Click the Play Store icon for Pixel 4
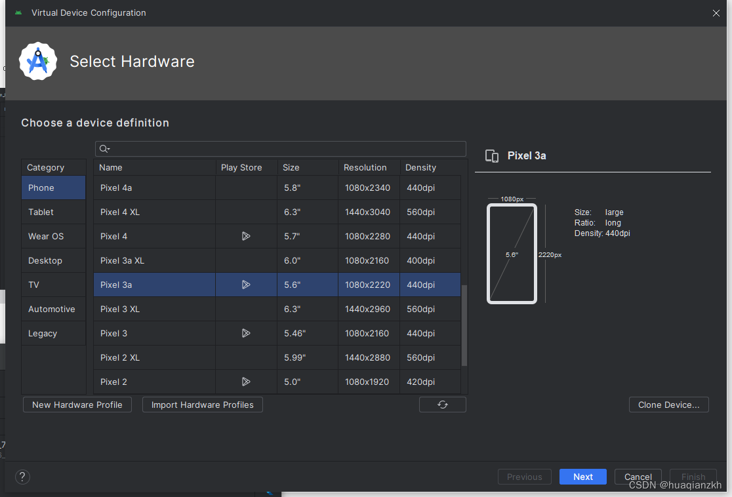 click(x=246, y=236)
